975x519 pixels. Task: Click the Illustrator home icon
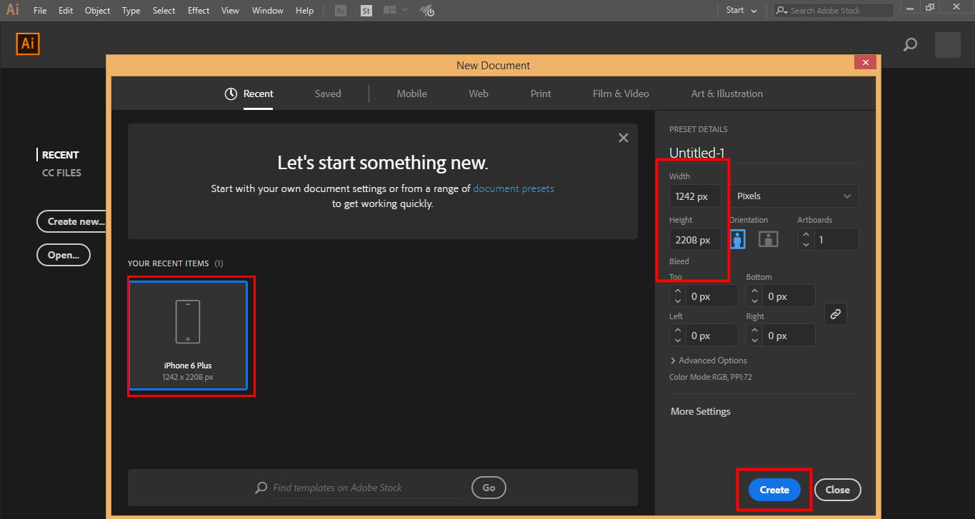pos(28,44)
